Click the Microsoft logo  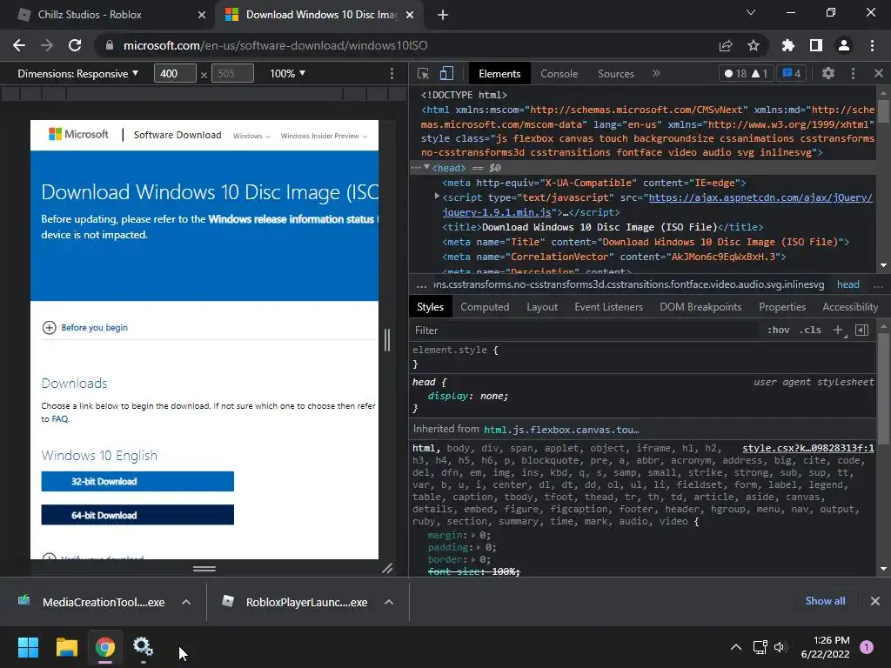[x=78, y=134]
